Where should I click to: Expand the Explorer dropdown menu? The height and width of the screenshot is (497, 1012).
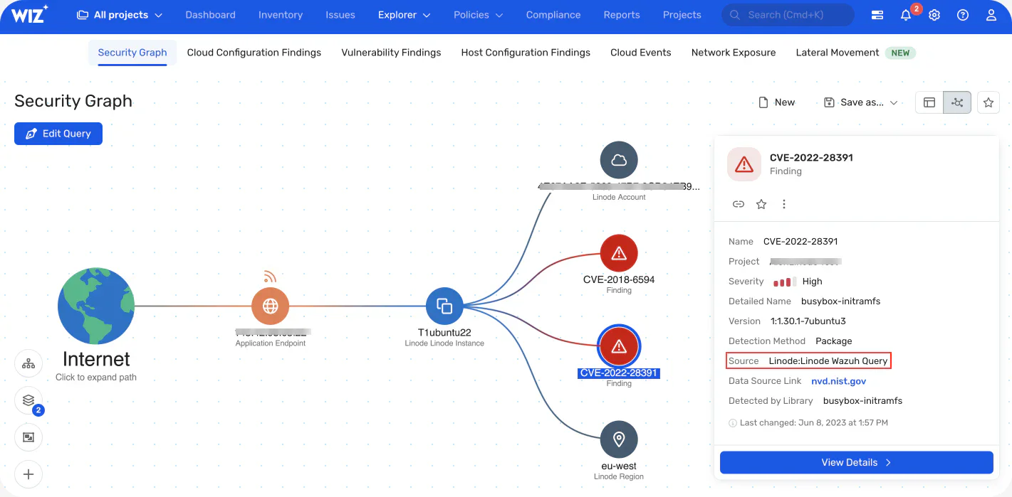[403, 14]
